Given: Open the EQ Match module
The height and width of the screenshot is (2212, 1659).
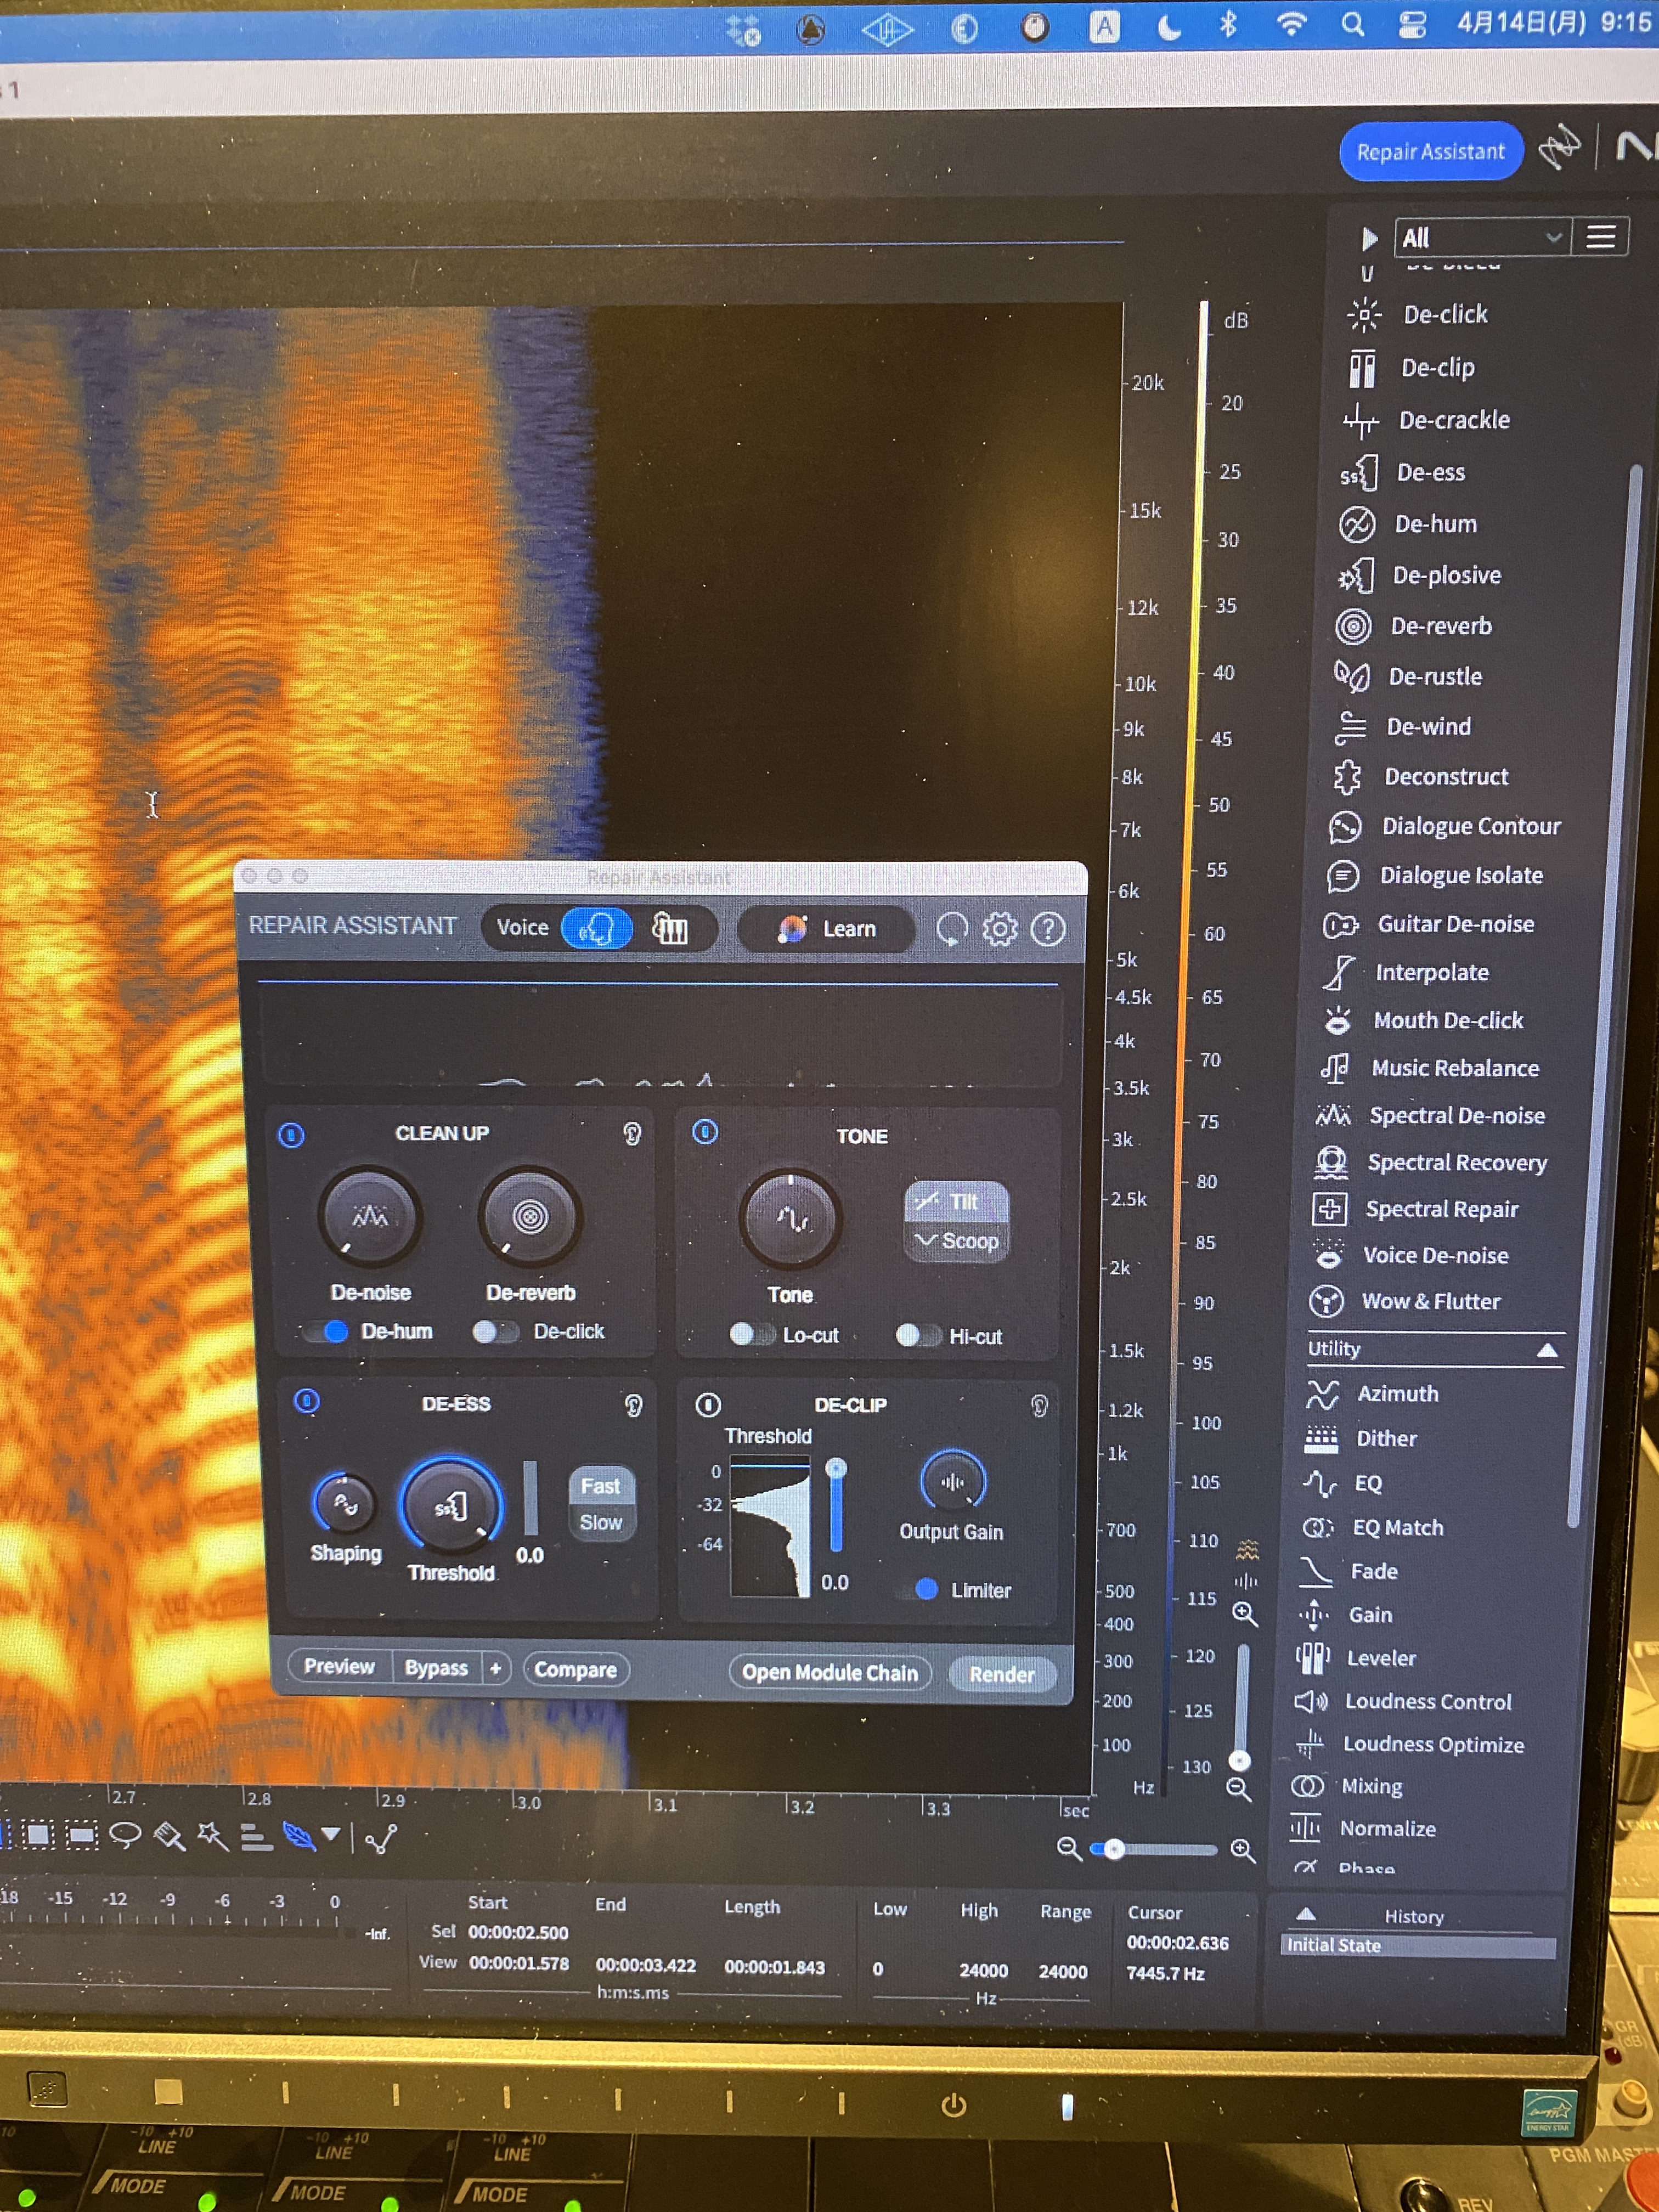Looking at the screenshot, I should [1373, 1527].
